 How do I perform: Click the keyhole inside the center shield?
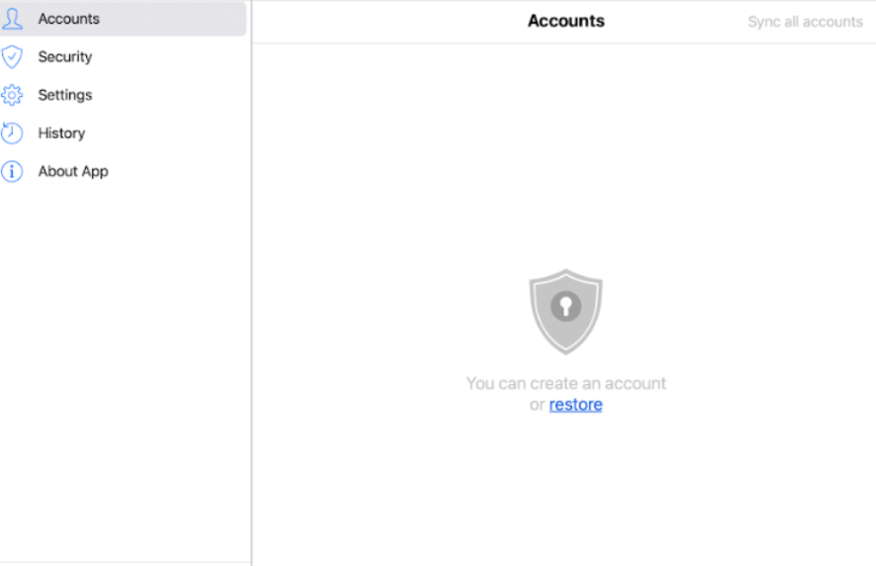tap(565, 306)
